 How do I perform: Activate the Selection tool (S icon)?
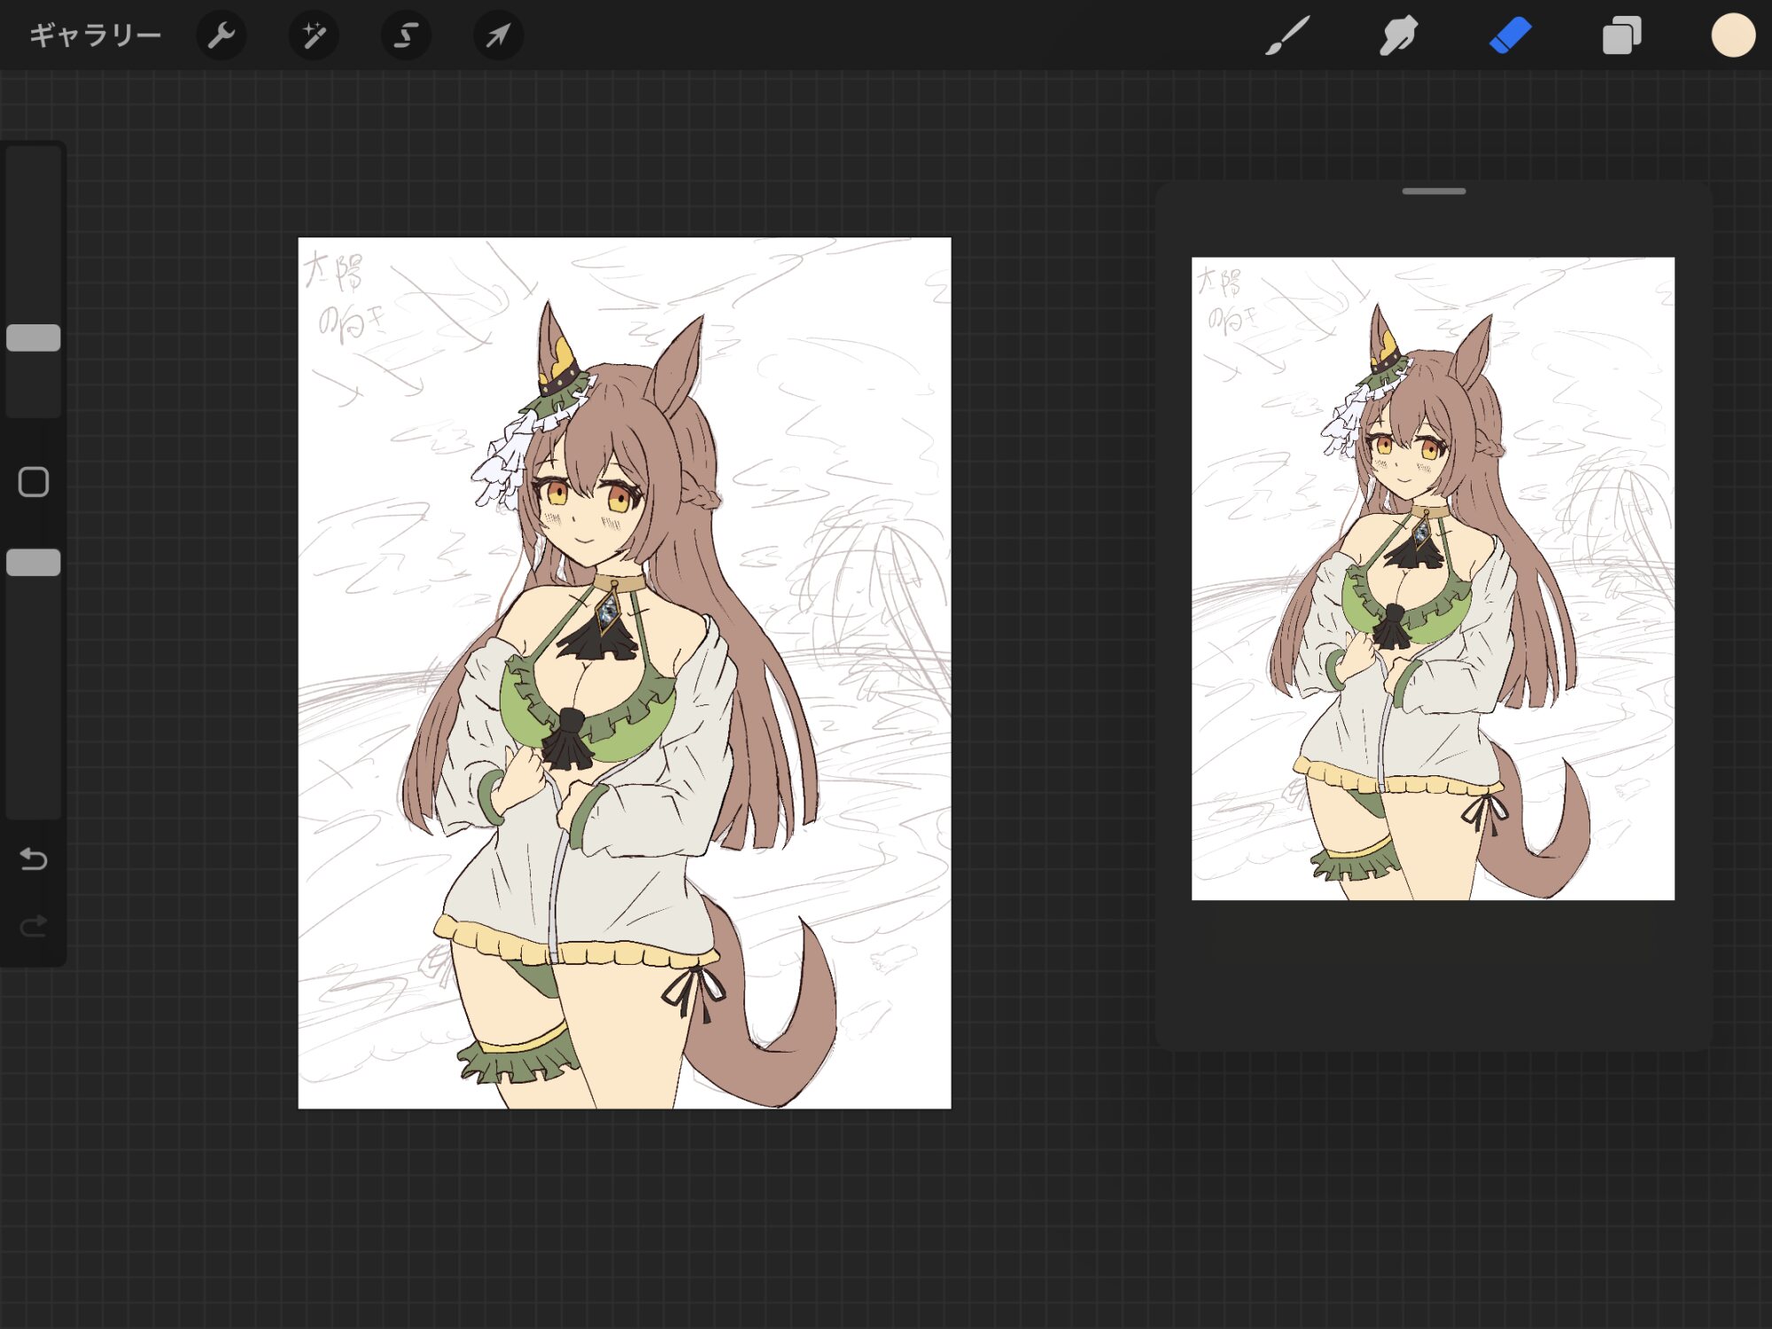coord(406,35)
